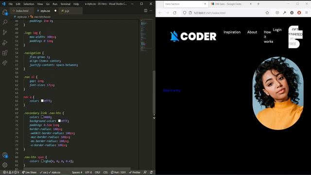Close the Hero Section browser tab

click(205, 4)
